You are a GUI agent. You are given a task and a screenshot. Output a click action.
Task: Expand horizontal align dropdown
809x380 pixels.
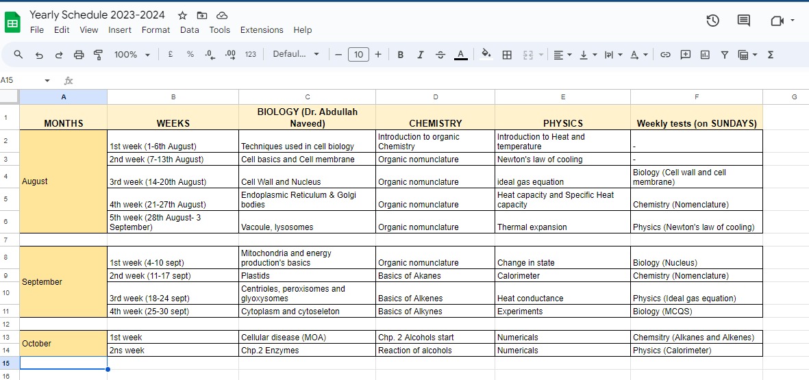562,55
